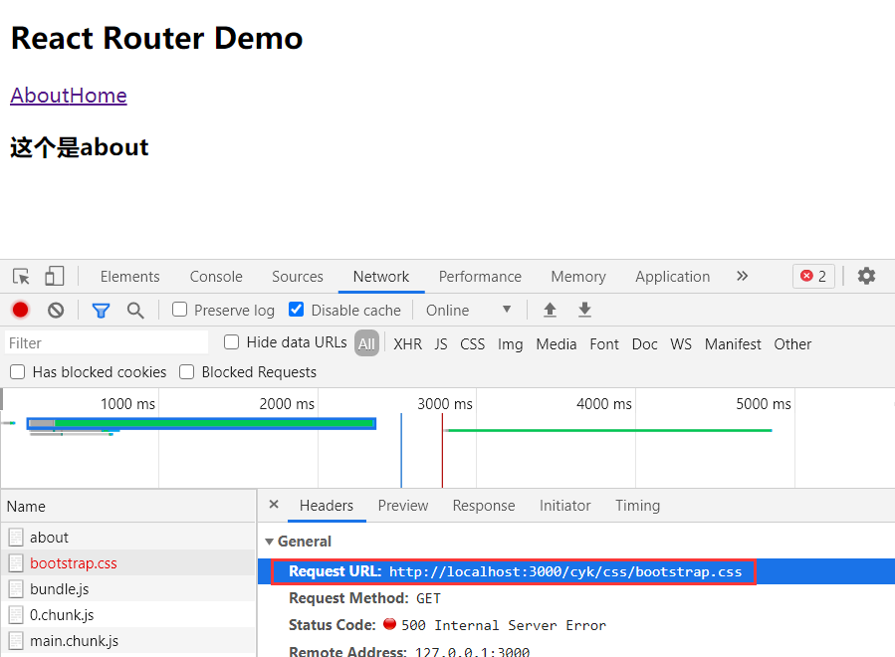
Task: Click the long green bar in timeline overview
Action: pyautogui.click(x=201, y=423)
